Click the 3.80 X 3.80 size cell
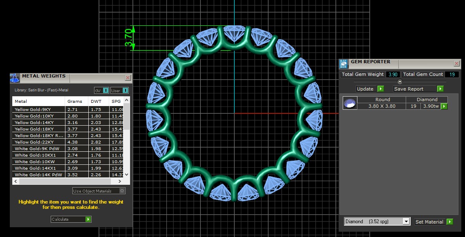 tap(382, 106)
